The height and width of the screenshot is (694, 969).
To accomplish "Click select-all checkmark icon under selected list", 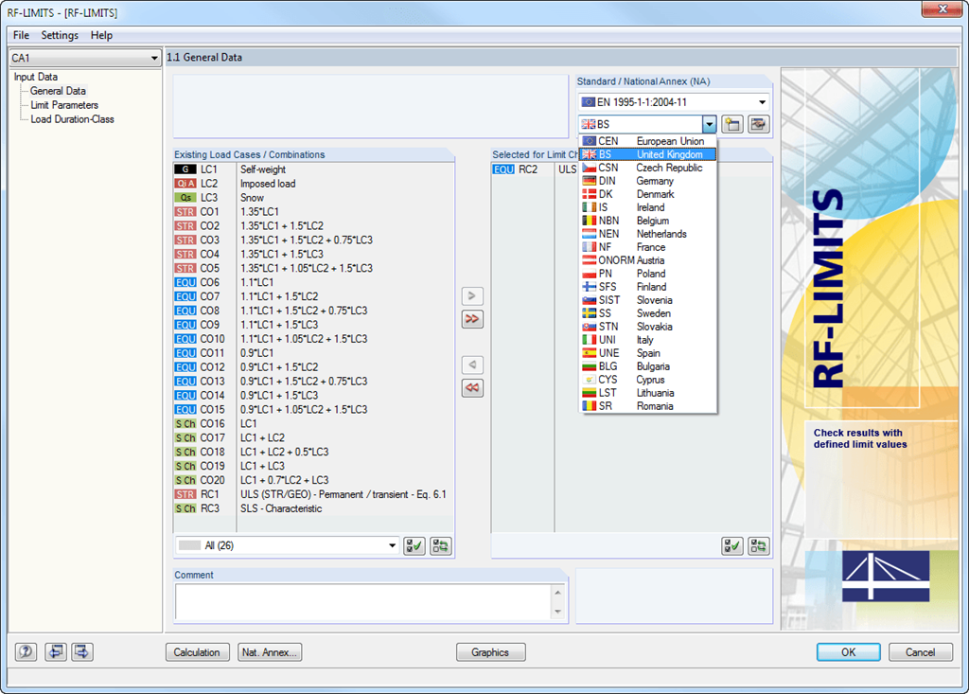I will click(x=732, y=545).
